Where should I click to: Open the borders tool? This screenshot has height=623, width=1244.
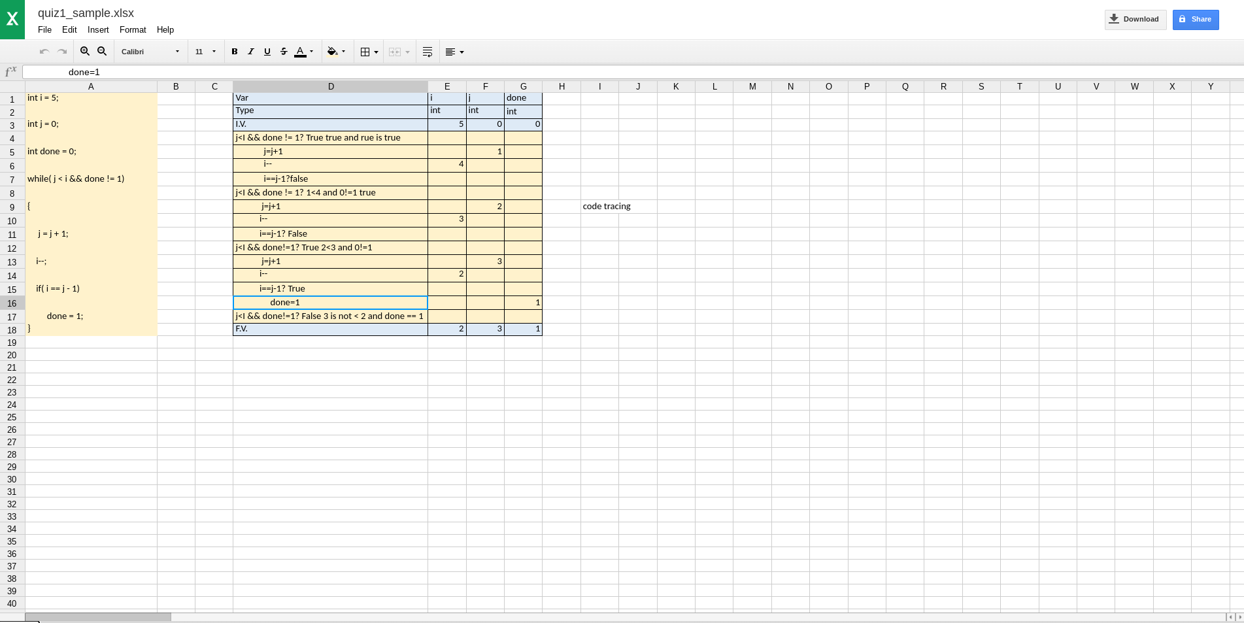tap(368, 52)
